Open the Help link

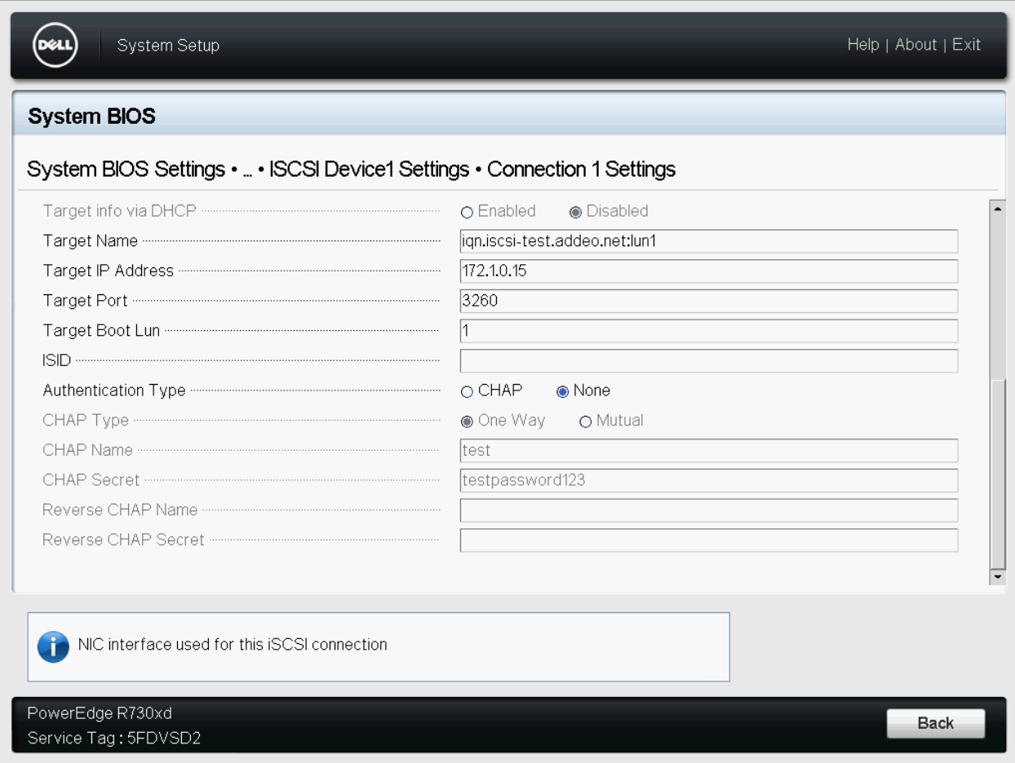tap(863, 45)
